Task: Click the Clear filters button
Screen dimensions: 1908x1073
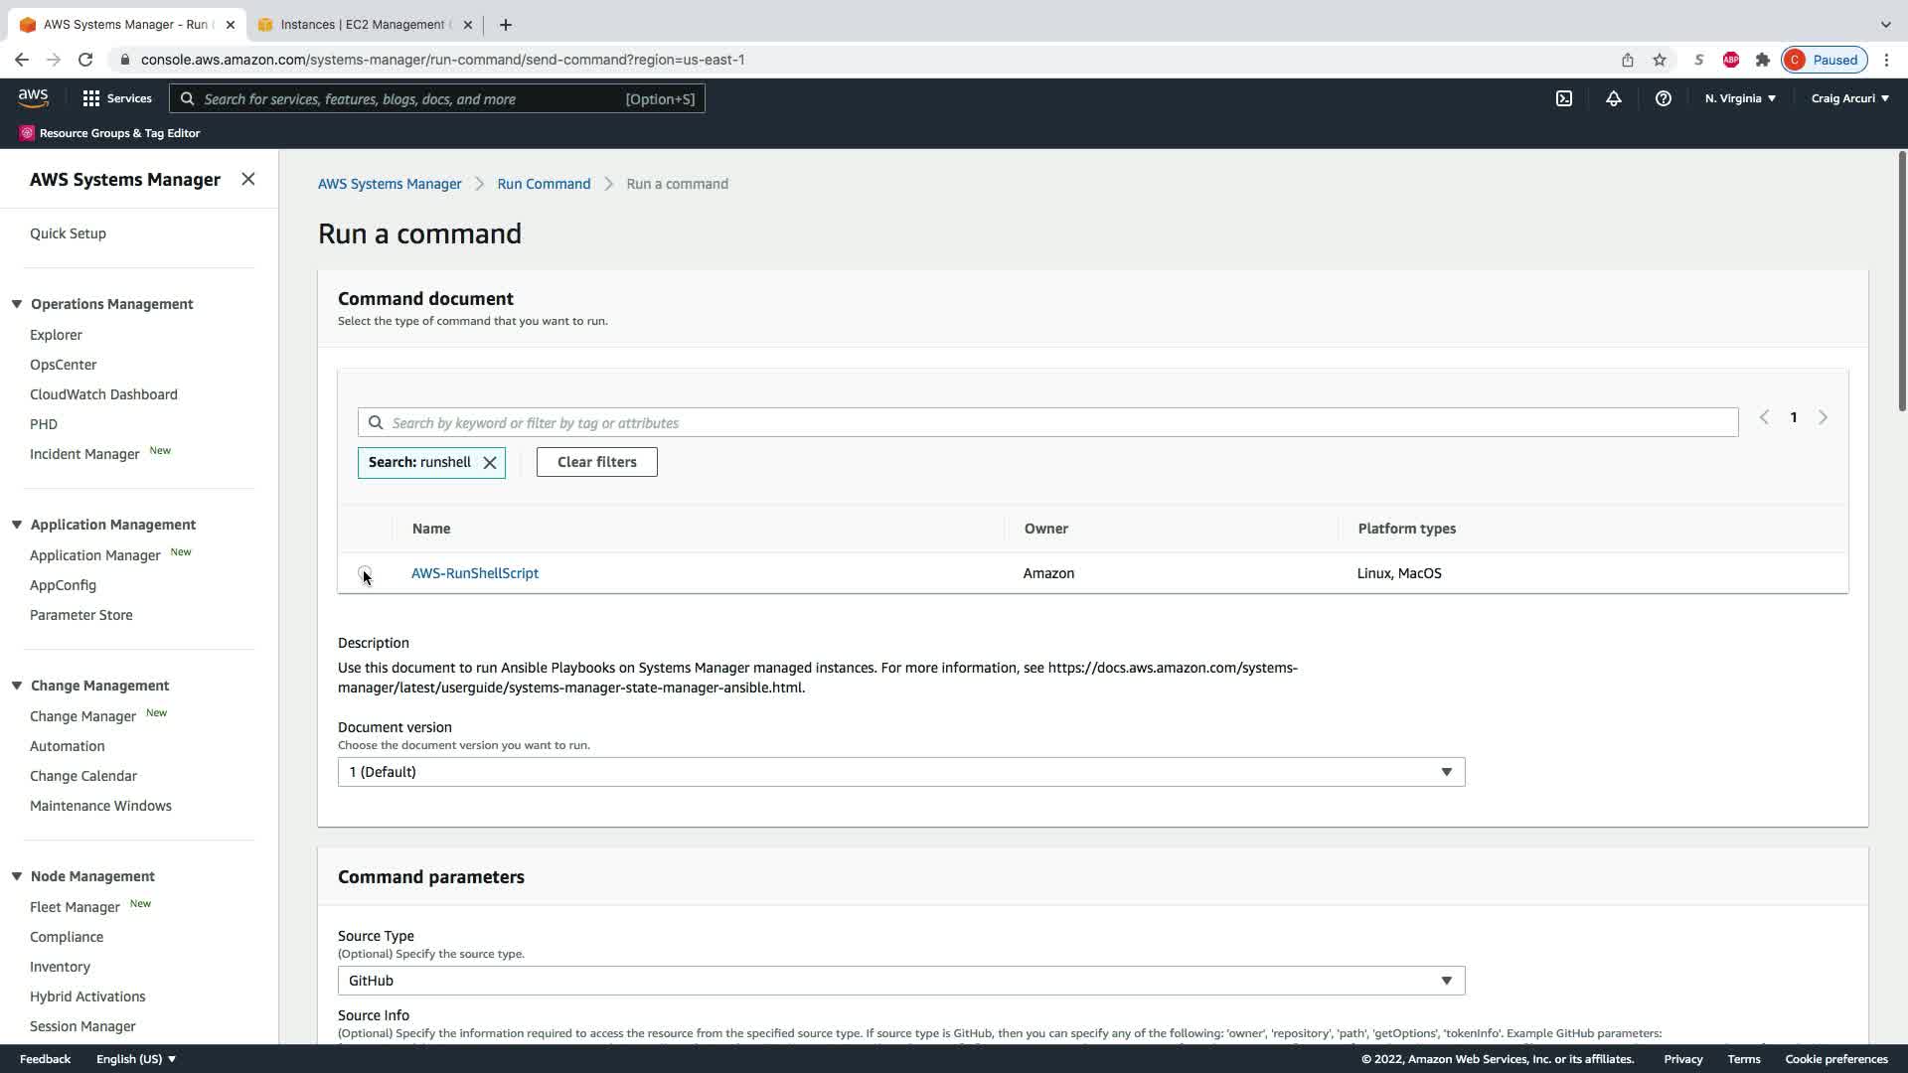Action: [x=596, y=462]
